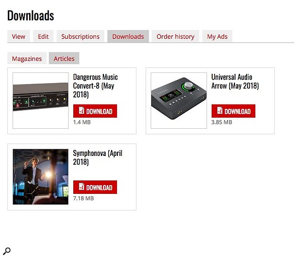
Task: Open the Symphonova (April 2018) title
Action: point(98,157)
